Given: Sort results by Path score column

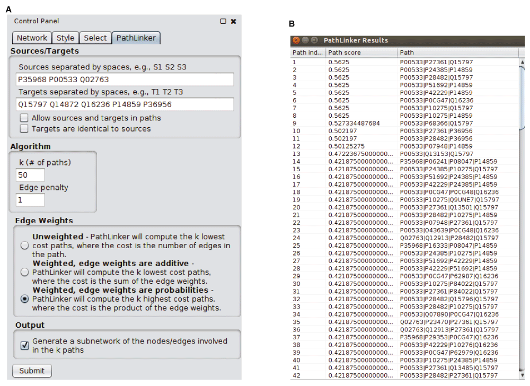Looking at the screenshot, I should [x=361, y=52].
